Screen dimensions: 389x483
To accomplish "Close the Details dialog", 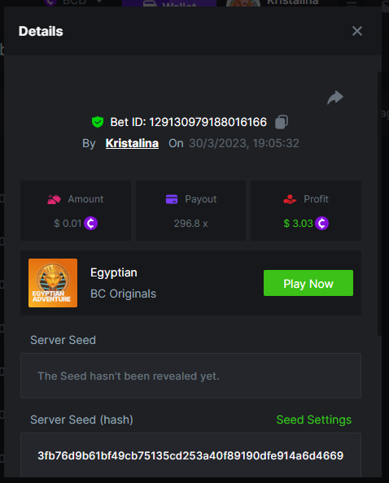I will [x=357, y=31].
